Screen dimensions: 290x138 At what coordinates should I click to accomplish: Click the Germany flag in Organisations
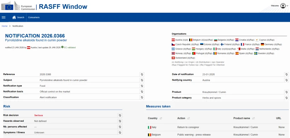(262, 44)
